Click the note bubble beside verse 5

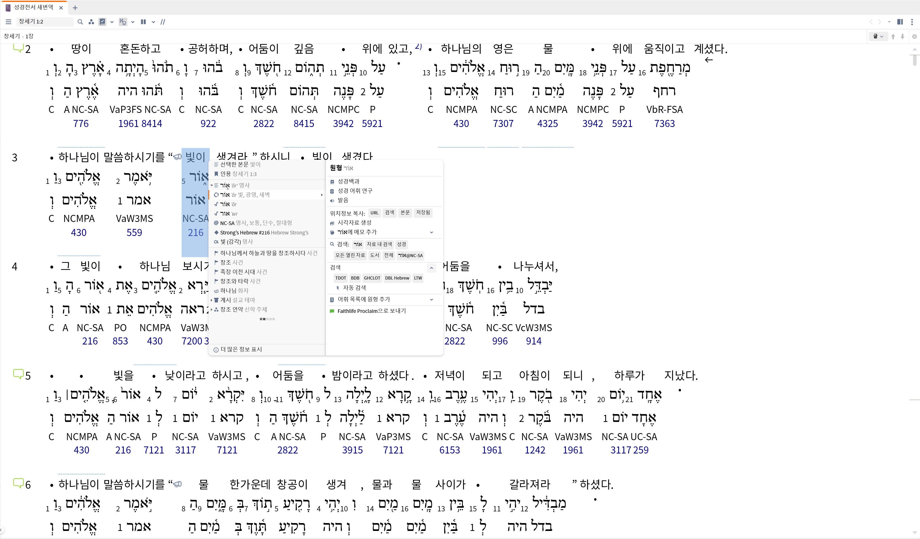pyautogui.click(x=18, y=374)
